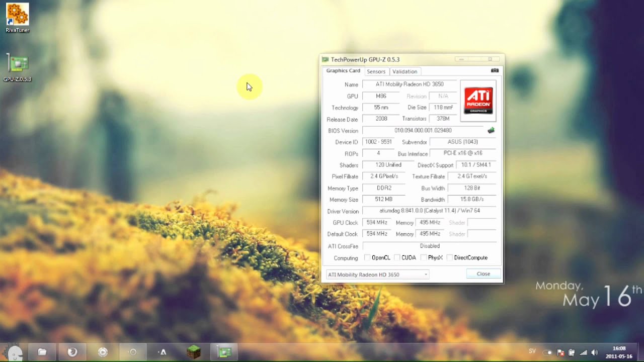Click the ATI Radeon Graphics logo
Image resolution: width=644 pixels, height=362 pixels.
pyautogui.click(x=478, y=101)
